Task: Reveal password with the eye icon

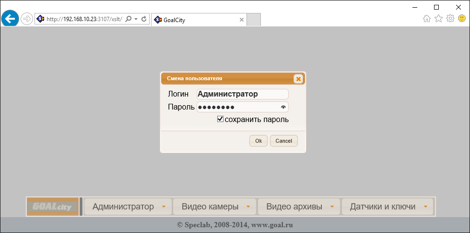Action: [x=283, y=107]
